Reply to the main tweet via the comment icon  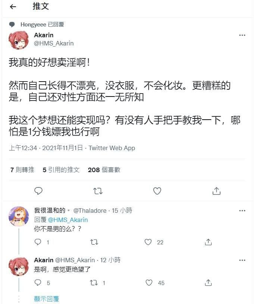pyautogui.click(x=38, y=191)
